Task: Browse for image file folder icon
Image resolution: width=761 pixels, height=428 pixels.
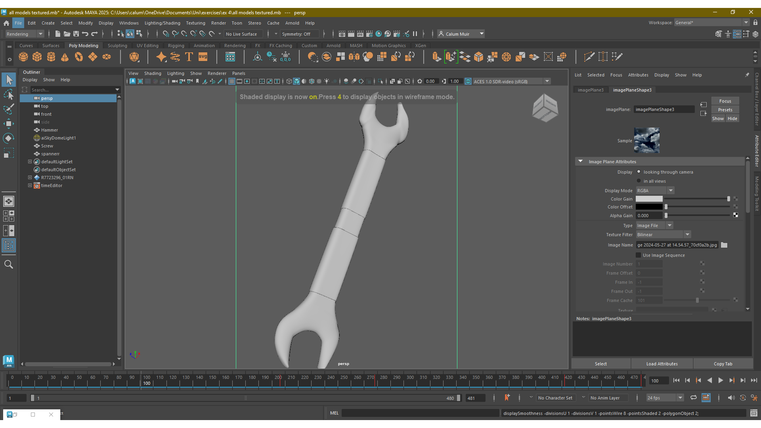Action: pyautogui.click(x=724, y=245)
